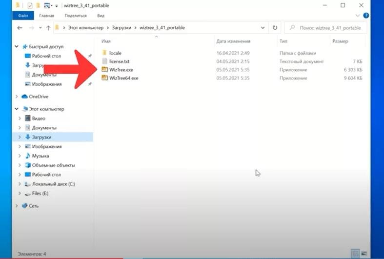Click in the search wiztree_3_41_portable field

coord(326,28)
